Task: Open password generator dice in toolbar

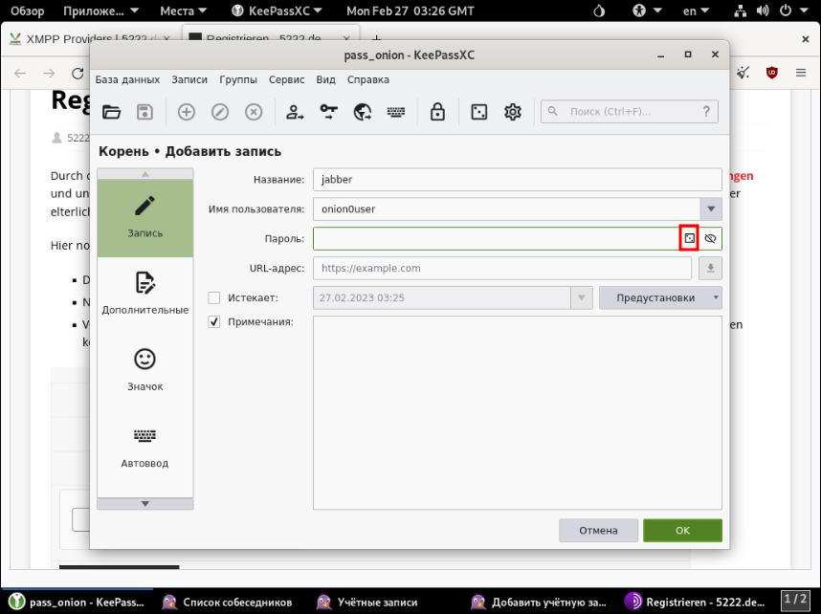Action: pos(478,112)
